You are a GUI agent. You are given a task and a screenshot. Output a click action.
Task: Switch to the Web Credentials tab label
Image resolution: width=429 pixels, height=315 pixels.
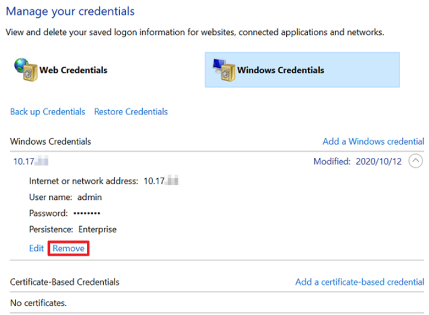[73, 70]
